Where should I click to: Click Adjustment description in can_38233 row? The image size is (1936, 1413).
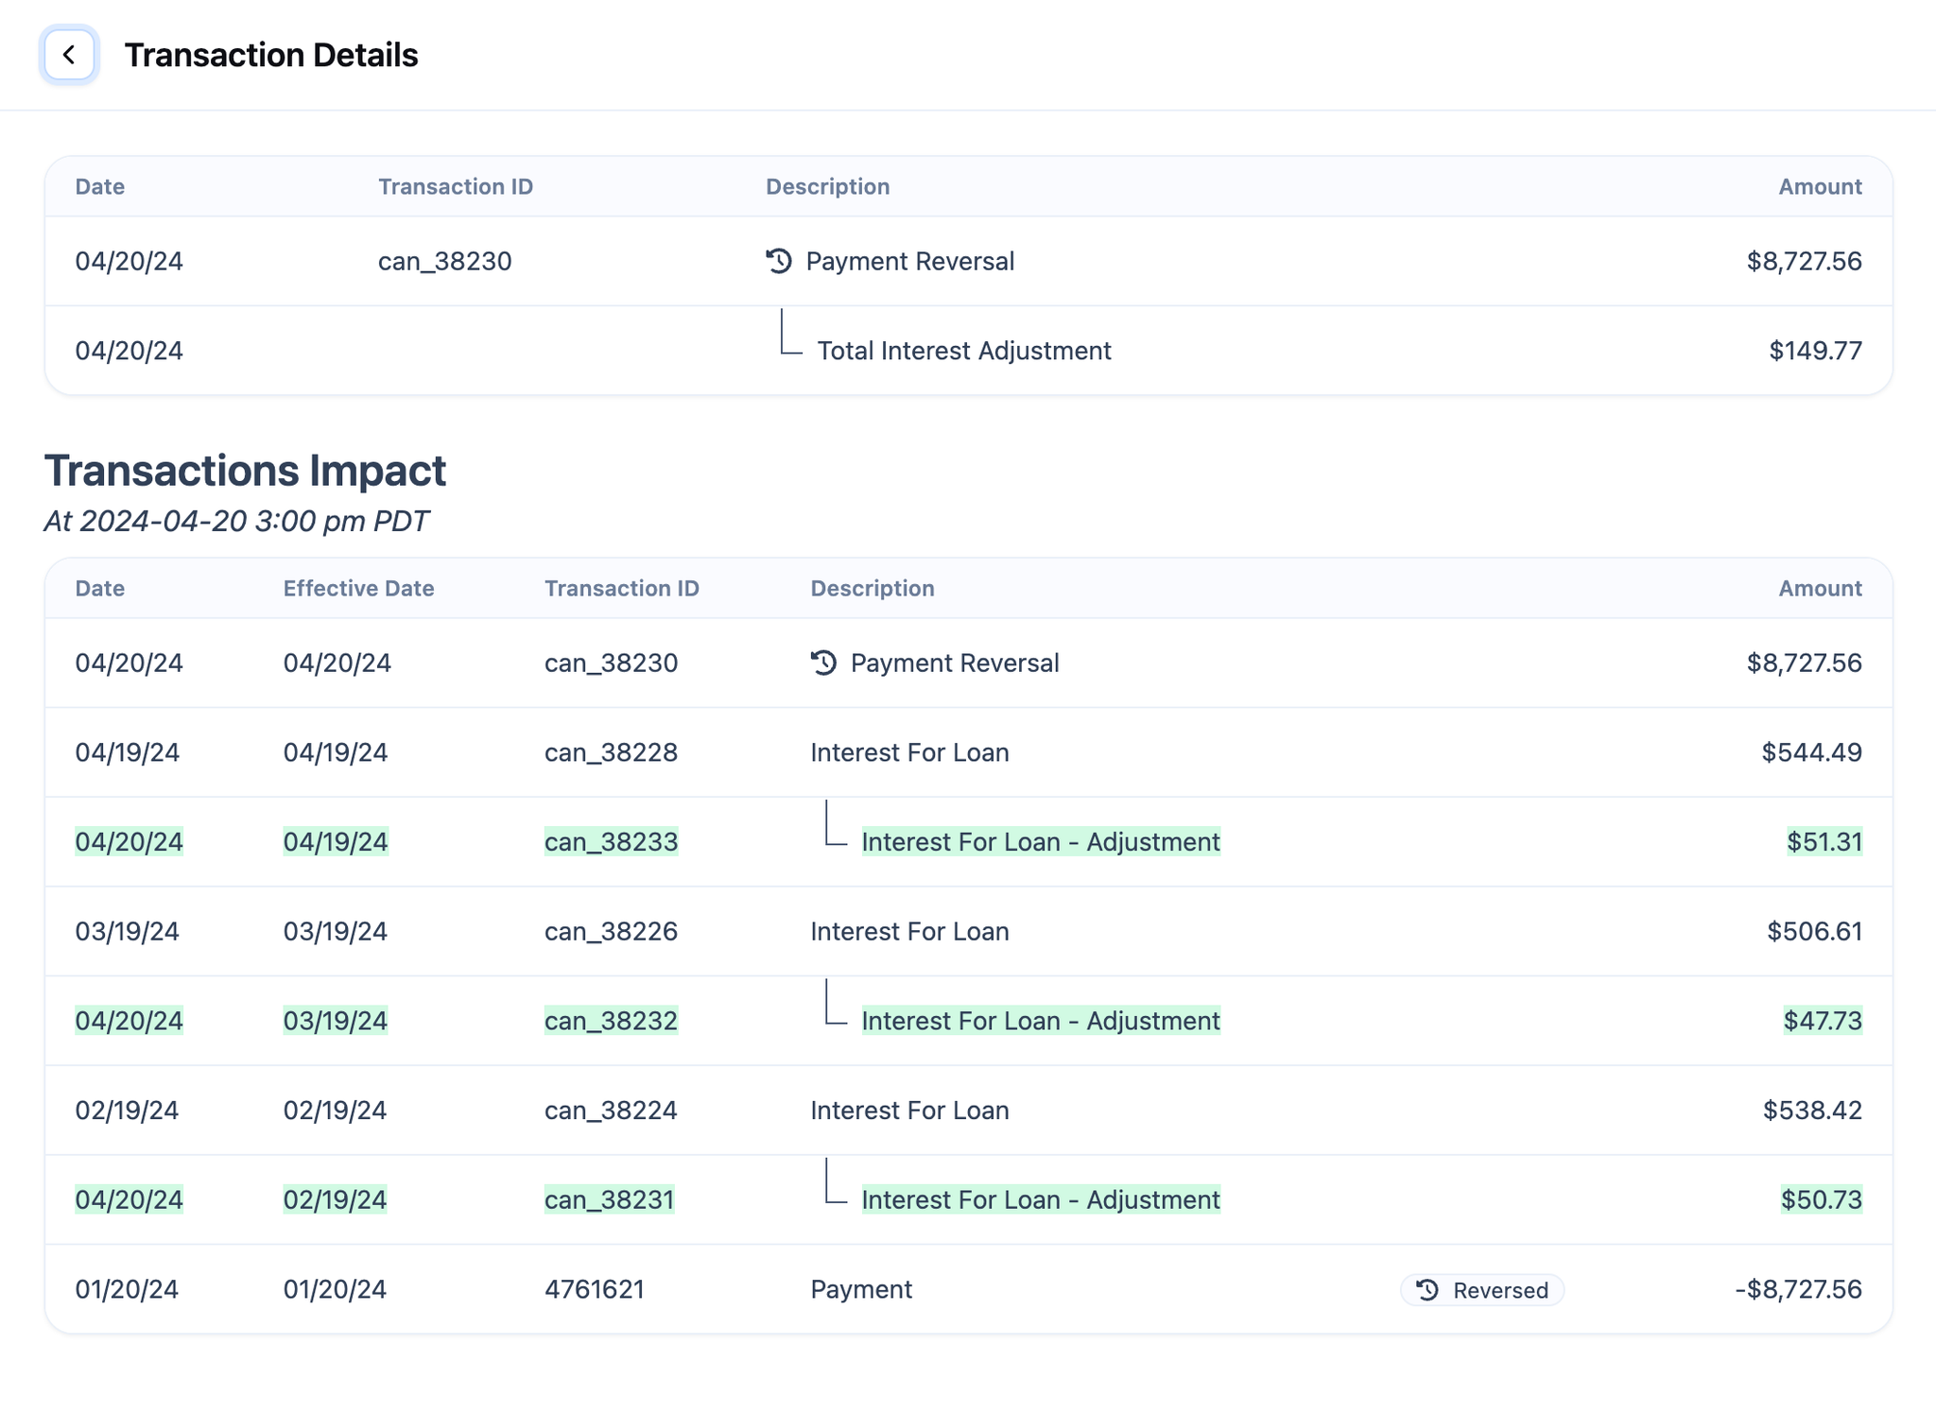[x=1041, y=841]
